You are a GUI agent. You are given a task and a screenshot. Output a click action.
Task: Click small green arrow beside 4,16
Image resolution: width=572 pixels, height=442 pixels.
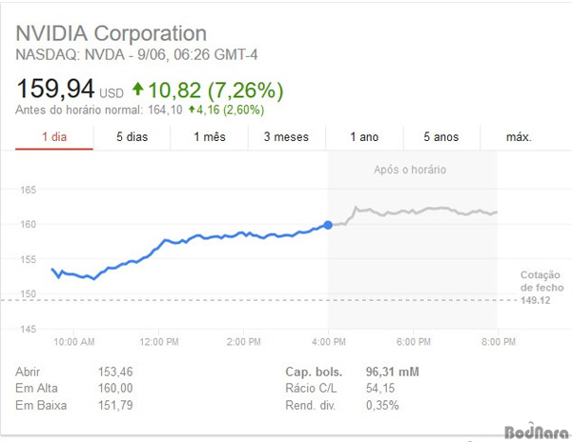tap(192, 110)
